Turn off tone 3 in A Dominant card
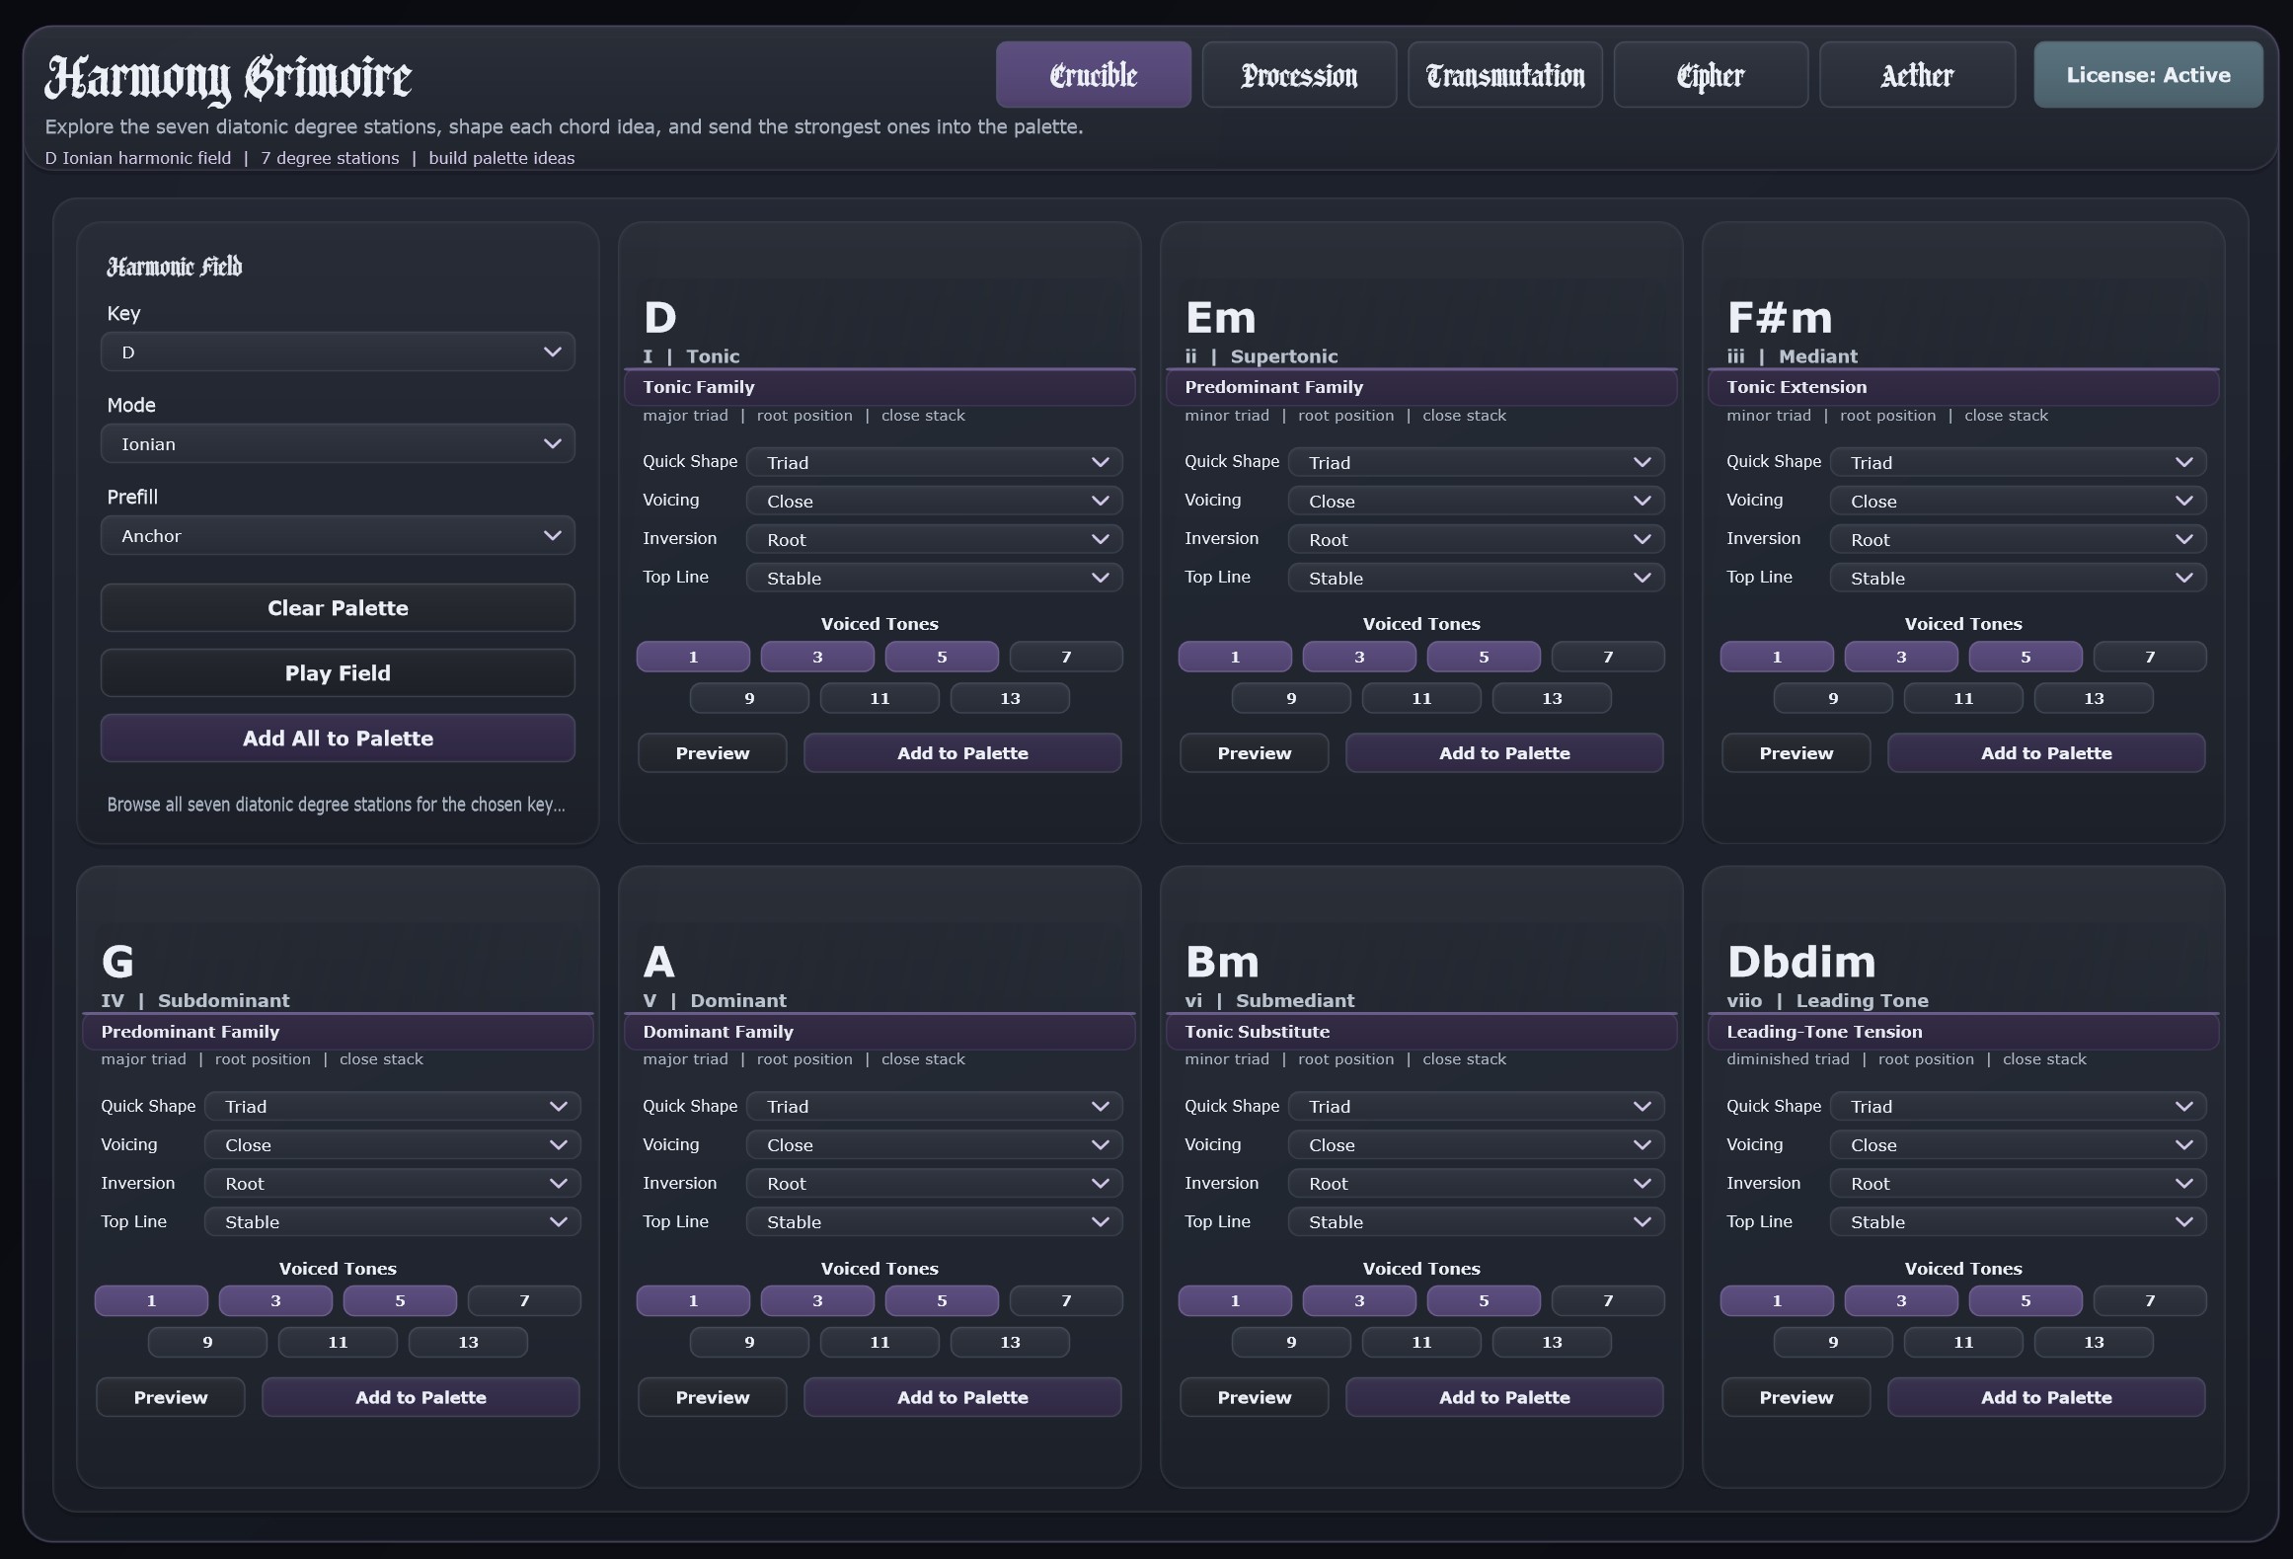The image size is (2293, 1559). click(x=816, y=1300)
